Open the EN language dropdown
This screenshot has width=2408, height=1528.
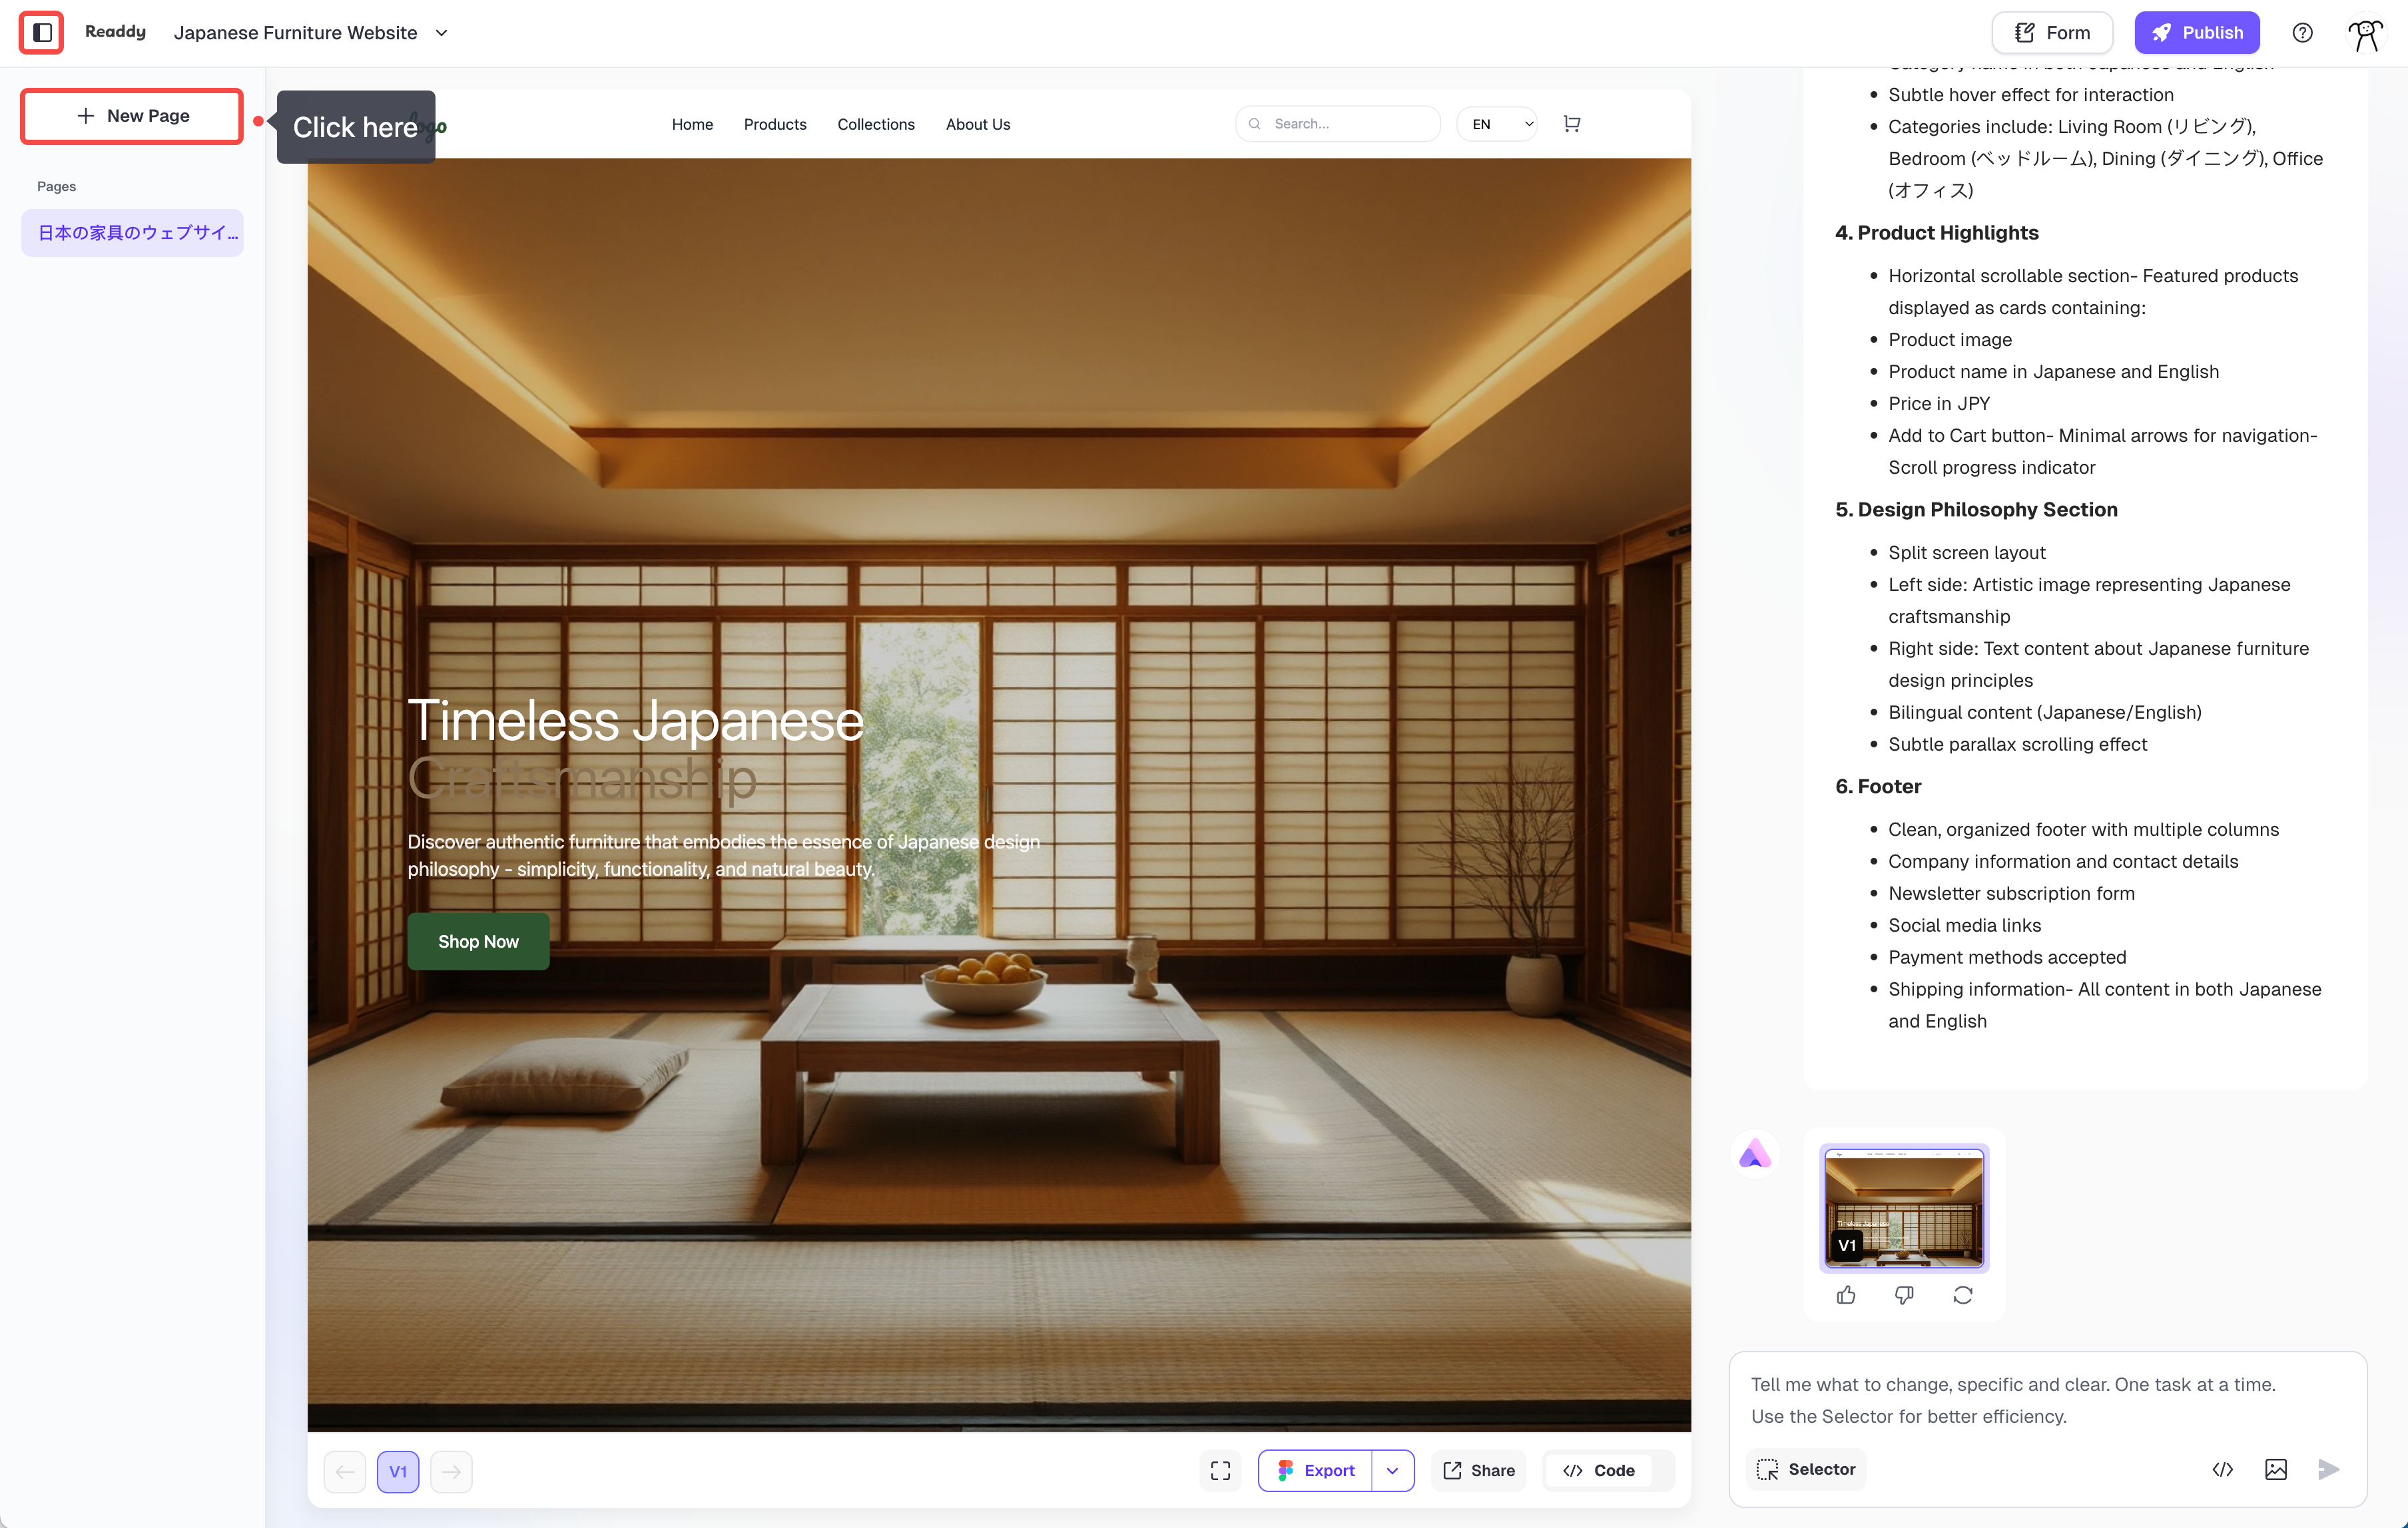coord(1497,124)
